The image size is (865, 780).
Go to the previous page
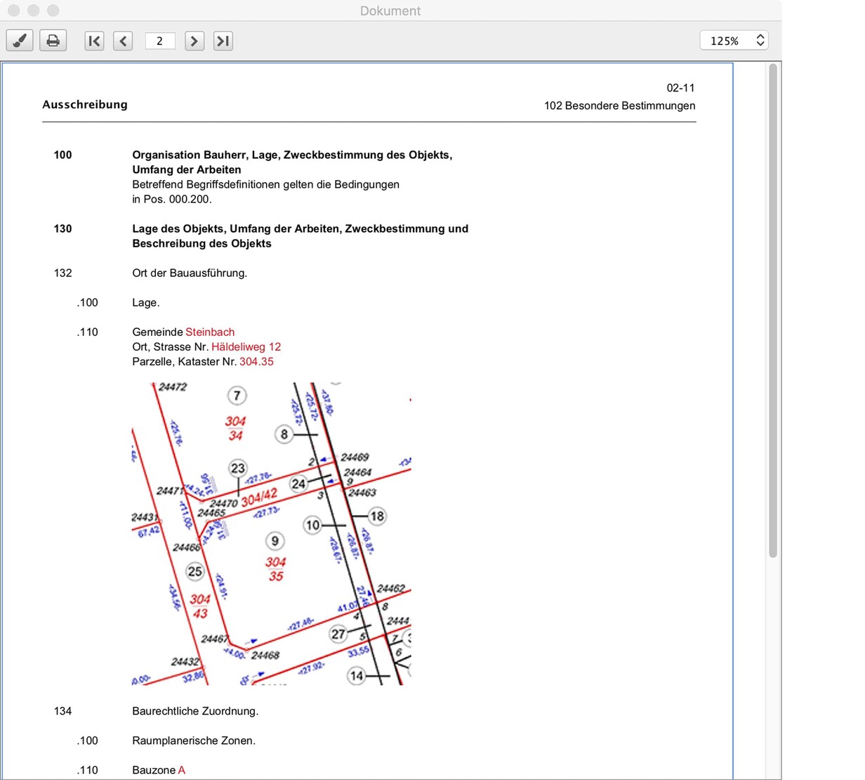click(123, 41)
